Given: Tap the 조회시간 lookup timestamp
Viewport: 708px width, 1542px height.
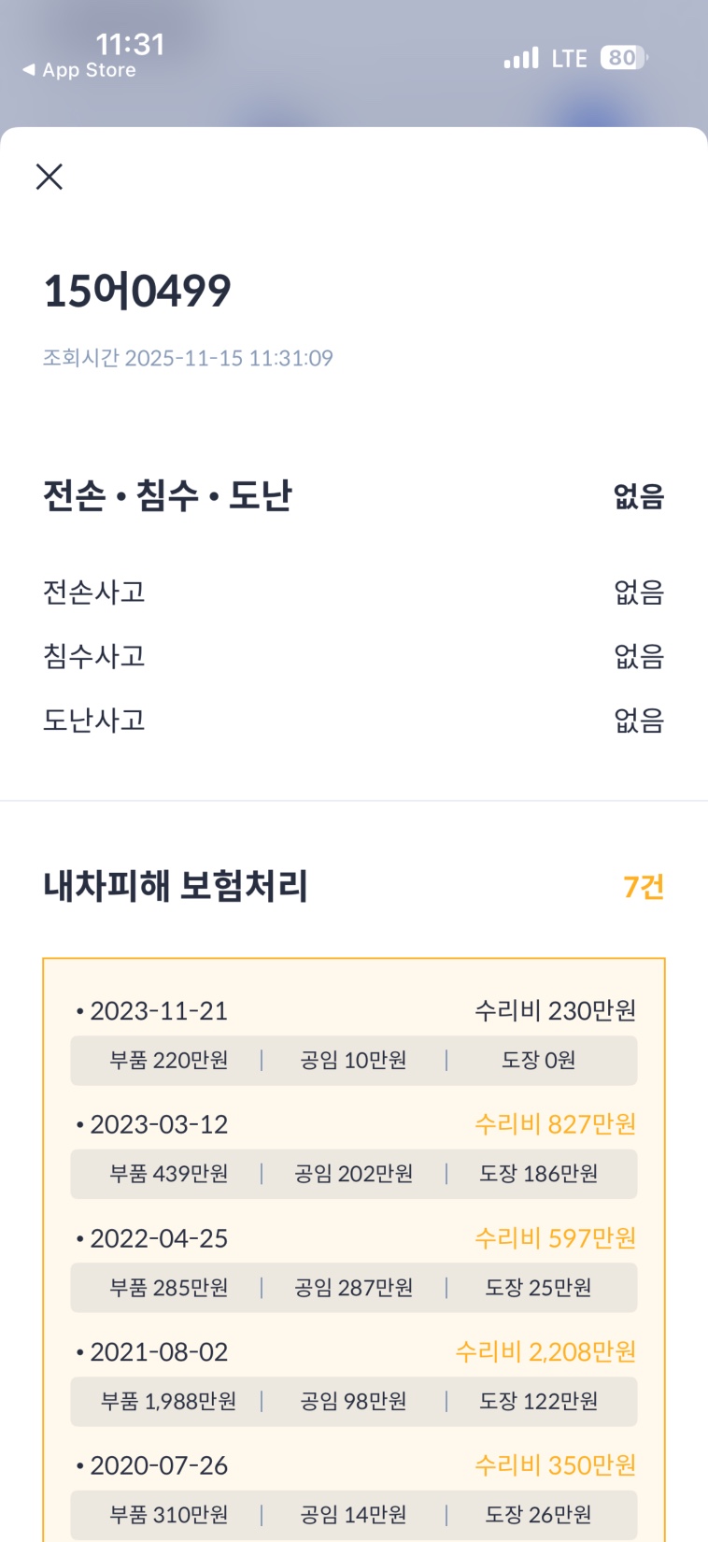Looking at the screenshot, I should [x=188, y=358].
